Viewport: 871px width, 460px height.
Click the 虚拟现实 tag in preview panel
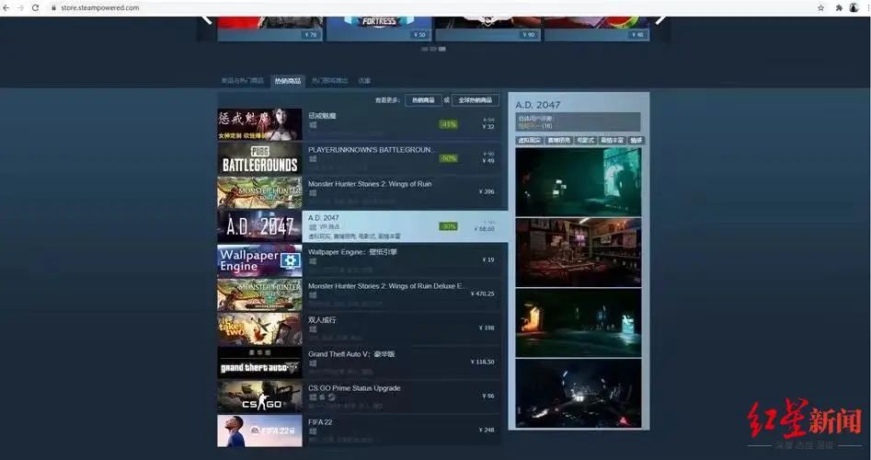pyautogui.click(x=530, y=141)
